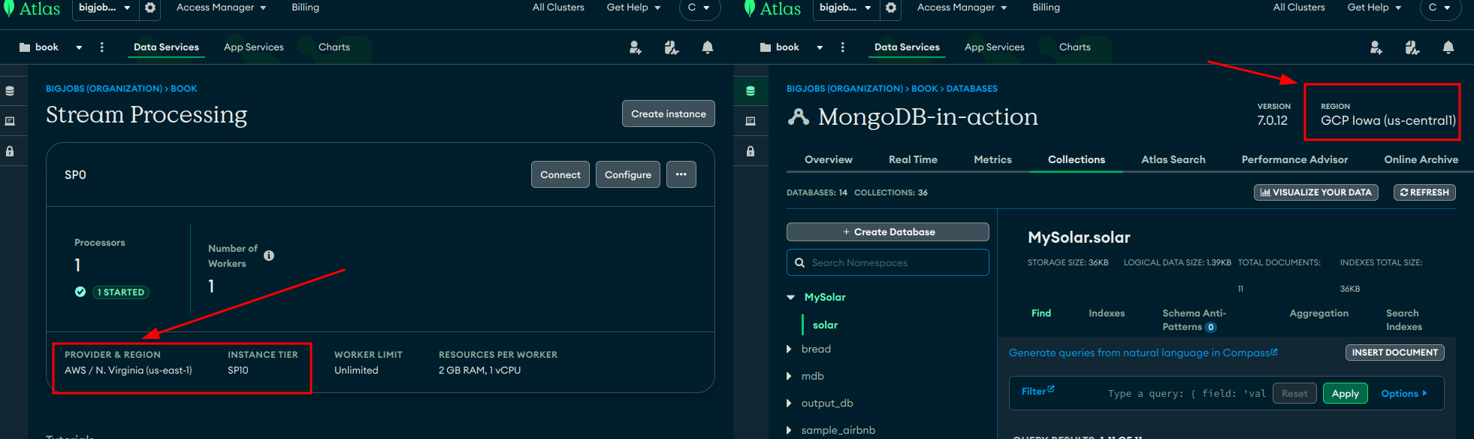This screenshot has width=1474, height=439.
Task: Click the Create instance button
Action: 668,114
